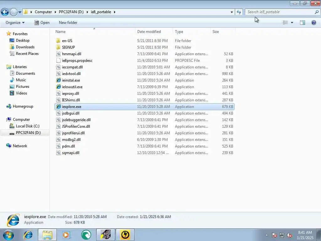The image size is (321, 241).
Task: Open the Organize menu
Action: [15, 23]
